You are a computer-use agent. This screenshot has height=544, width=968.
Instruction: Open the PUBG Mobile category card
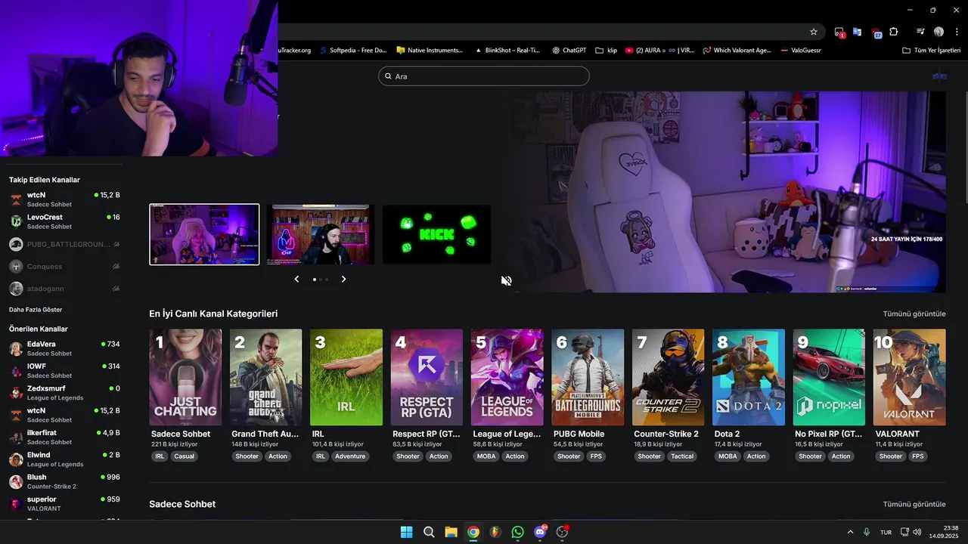pos(588,377)
